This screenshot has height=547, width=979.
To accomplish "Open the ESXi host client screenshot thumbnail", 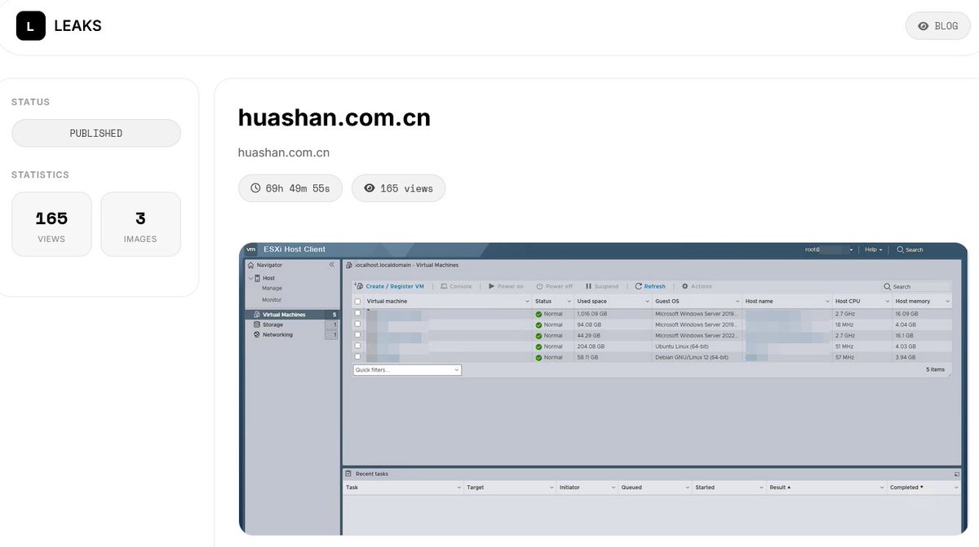I will [x=603, y=388].
